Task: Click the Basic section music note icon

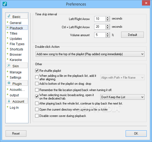Action: pos(9,16)
